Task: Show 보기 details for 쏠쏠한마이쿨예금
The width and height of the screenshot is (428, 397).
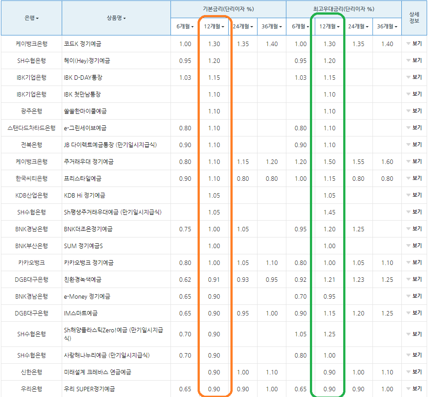Action: [x=414, y=111]
